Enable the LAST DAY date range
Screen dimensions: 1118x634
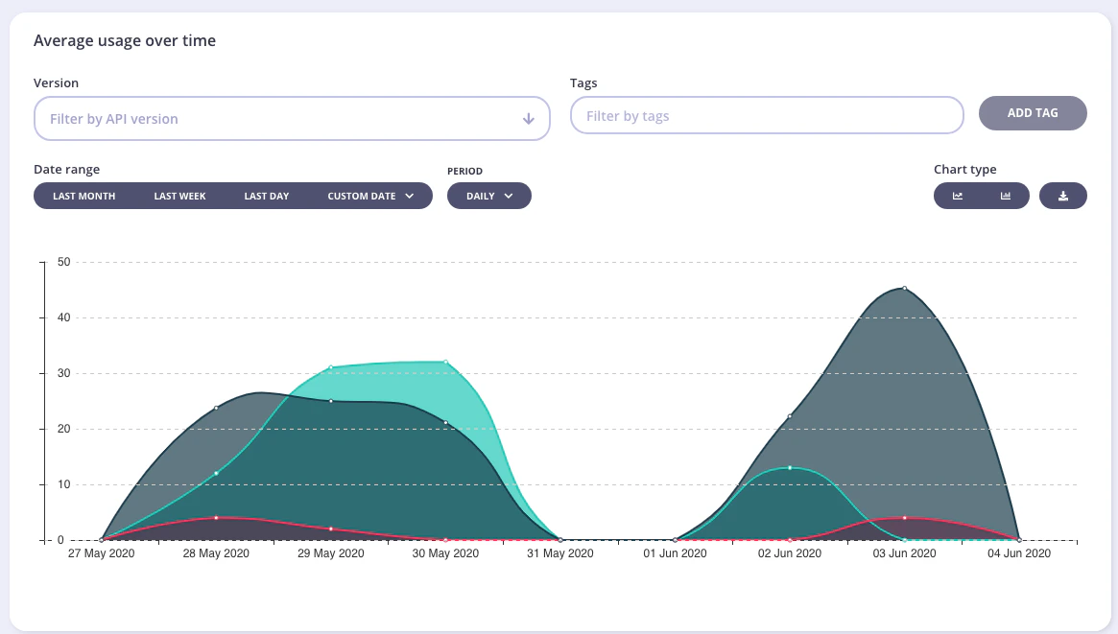coord(266,196)
